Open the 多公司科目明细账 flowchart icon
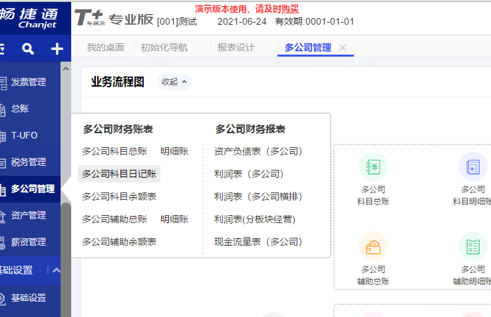This screenshot has width=491, height=317. click(x=473, y=166)
